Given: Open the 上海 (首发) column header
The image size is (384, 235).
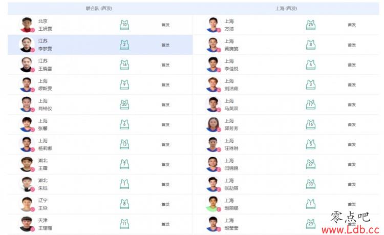Looking at the screenshot, I should point(286,9).
